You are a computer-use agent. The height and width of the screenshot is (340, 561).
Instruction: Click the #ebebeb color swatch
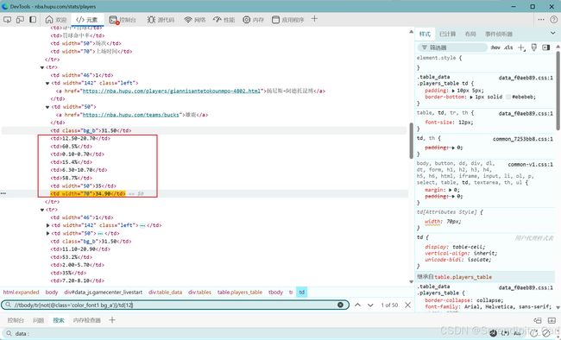[508, 97]
